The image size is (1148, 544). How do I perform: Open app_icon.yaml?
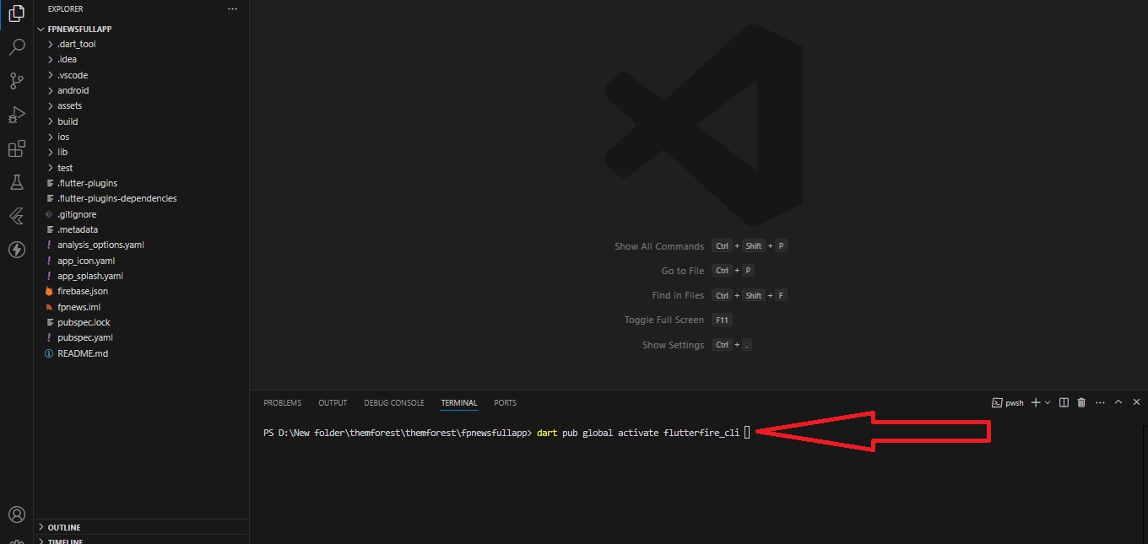[x=141, y=261]
